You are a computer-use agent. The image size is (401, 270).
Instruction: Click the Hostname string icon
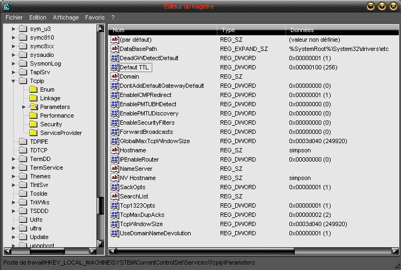[114, 150]
